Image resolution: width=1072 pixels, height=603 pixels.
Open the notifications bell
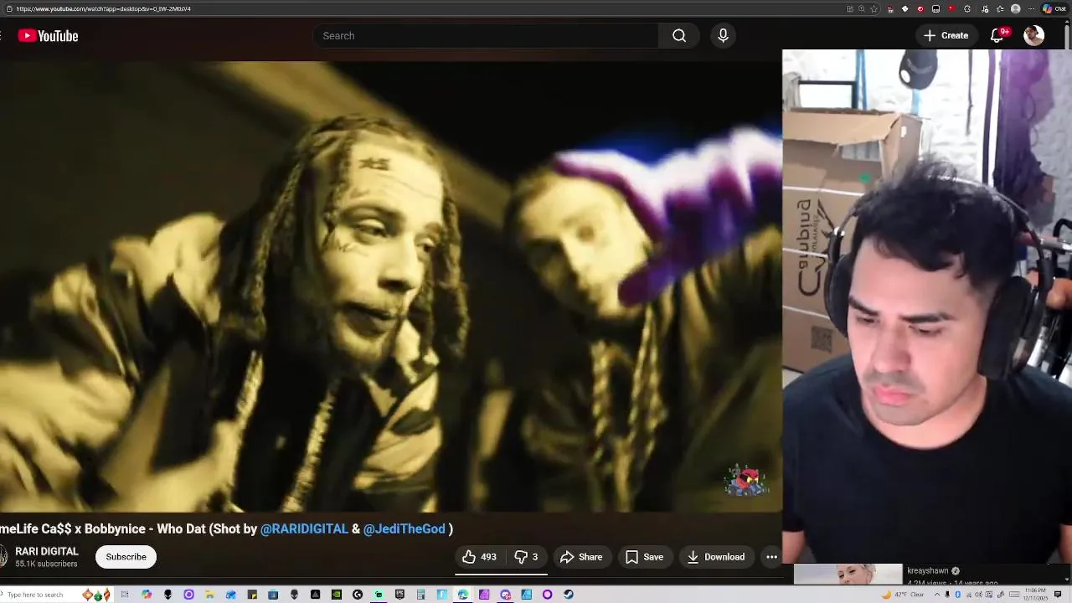coord(997,36)
